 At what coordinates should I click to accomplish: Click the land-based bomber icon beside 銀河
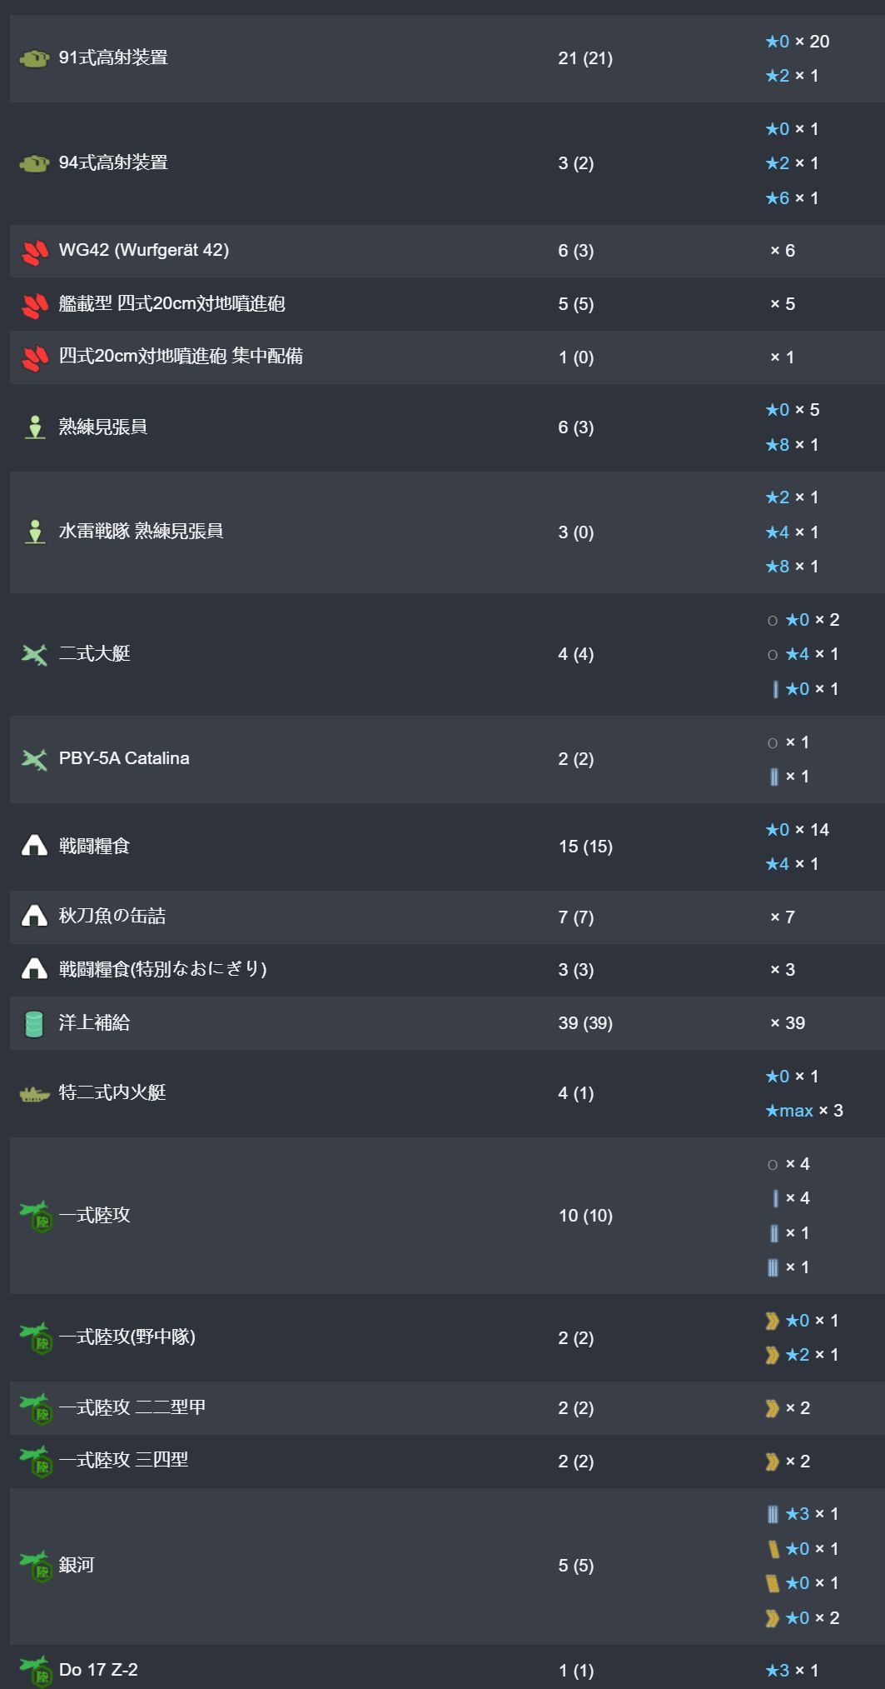pos(36,1567)
